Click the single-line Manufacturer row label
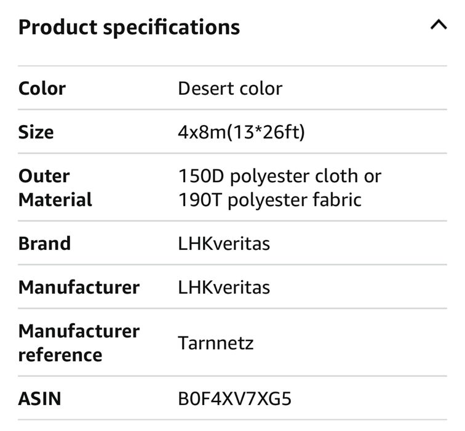Viewport: 465px width, 431px height. (79, 287)
